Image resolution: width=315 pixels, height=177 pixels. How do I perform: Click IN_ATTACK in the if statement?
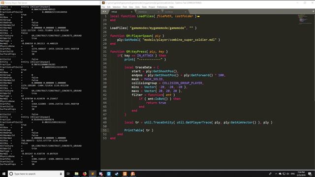(145, 56)
